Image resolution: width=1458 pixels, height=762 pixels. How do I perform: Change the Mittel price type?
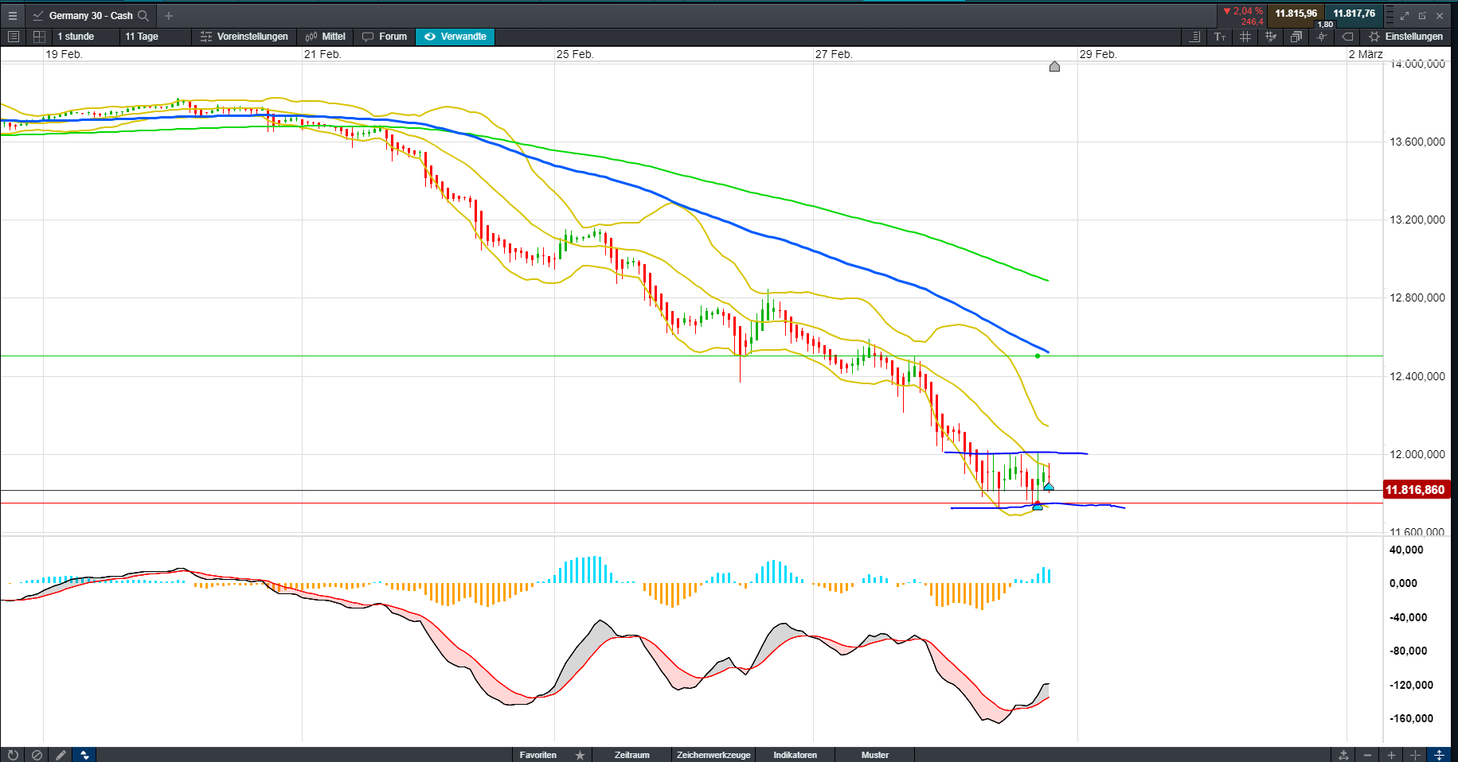point(326,37)
